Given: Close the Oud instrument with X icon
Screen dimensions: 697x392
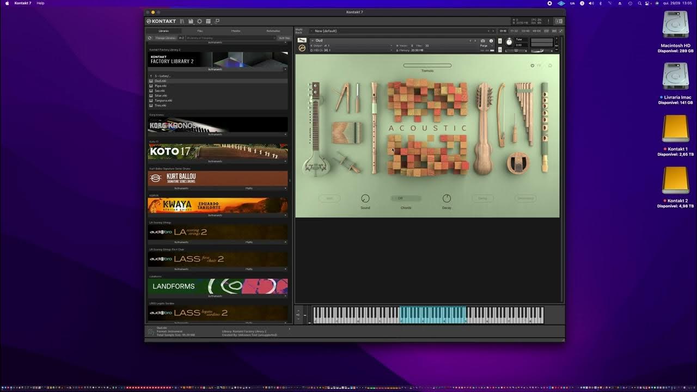Looking at the screenshot, I should coord(556,38).
